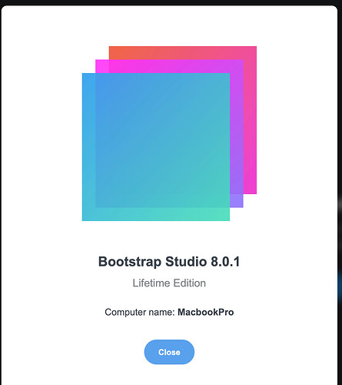This screenshot has height=385, width=342.
Task: Click the "Computer name:" label text
Action: tap(140, 312)
